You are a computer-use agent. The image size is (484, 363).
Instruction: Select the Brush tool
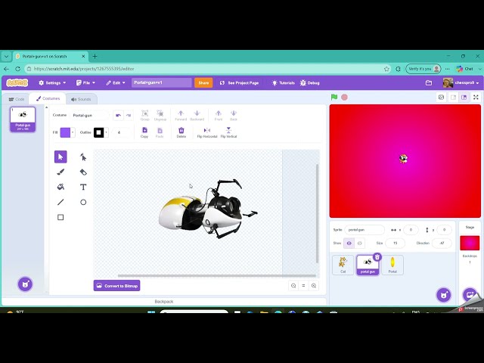(60, 172)
